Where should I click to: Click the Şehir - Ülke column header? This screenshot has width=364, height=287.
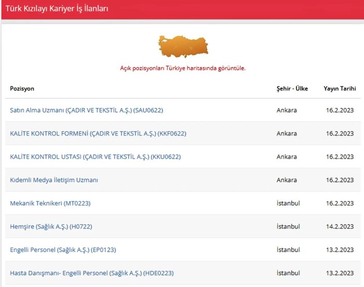point(292,88)
